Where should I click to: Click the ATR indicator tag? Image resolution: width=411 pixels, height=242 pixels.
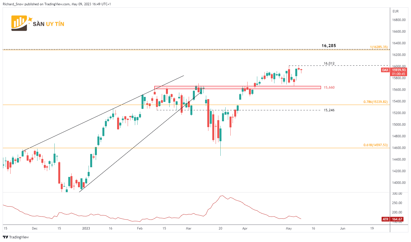[385, 219]
